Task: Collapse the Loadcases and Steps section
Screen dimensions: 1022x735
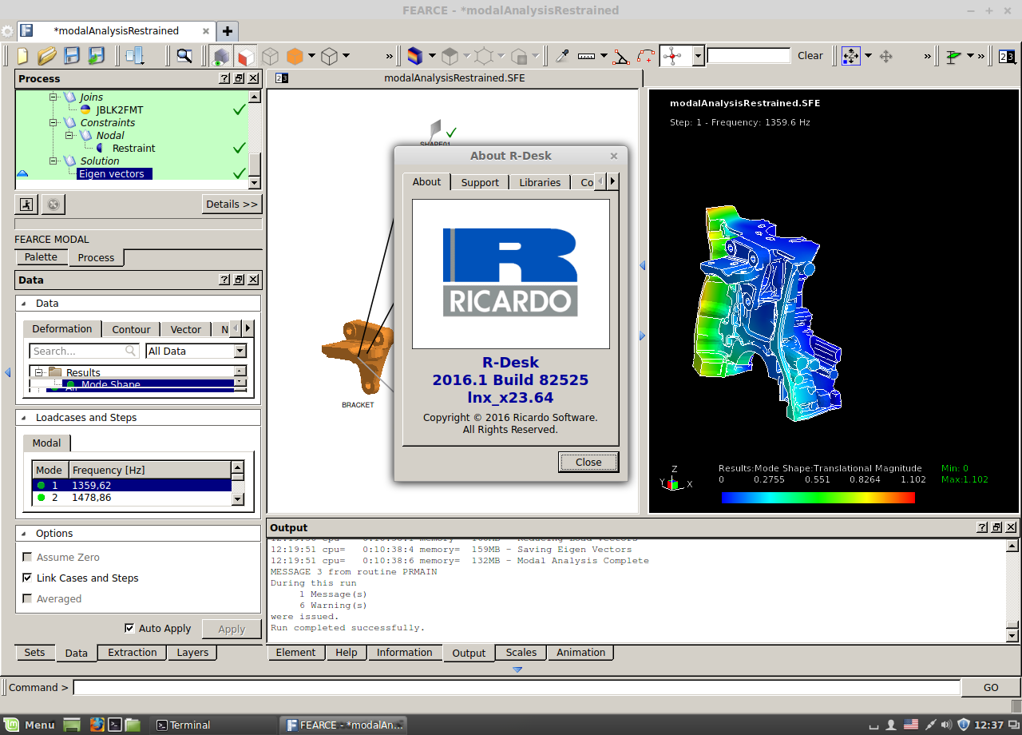Action: (23, 417)
